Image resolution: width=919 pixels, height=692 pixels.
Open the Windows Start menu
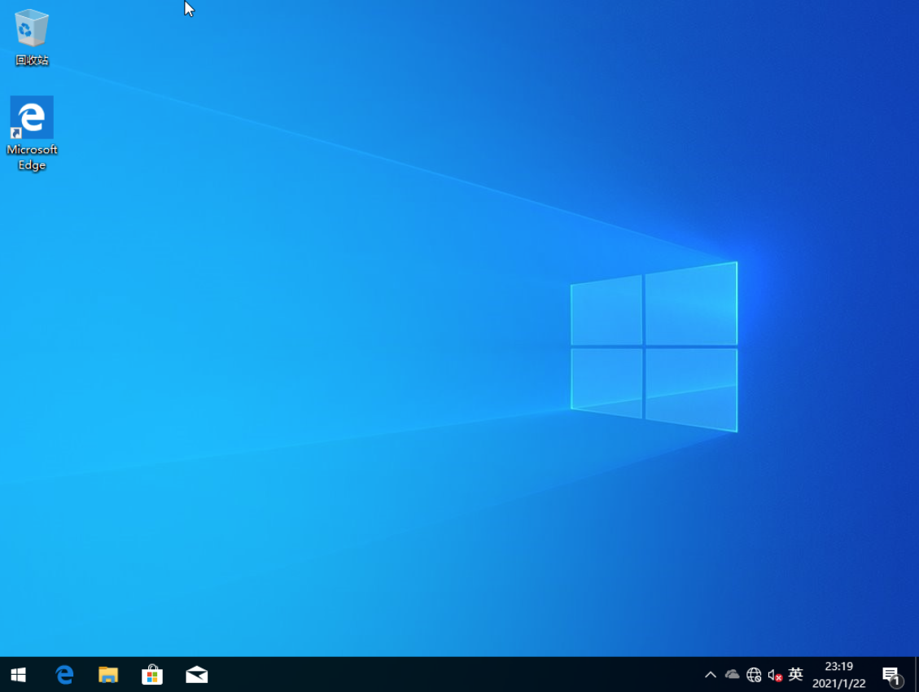pos(18,675)
